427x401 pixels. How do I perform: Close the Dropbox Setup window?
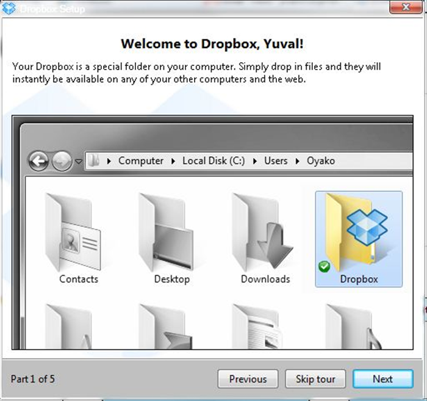click(x=406, y=7)
